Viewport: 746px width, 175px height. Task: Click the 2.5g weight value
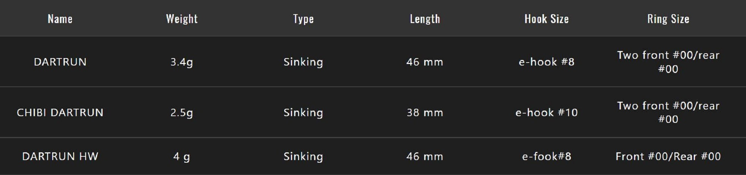click(182, 112)
